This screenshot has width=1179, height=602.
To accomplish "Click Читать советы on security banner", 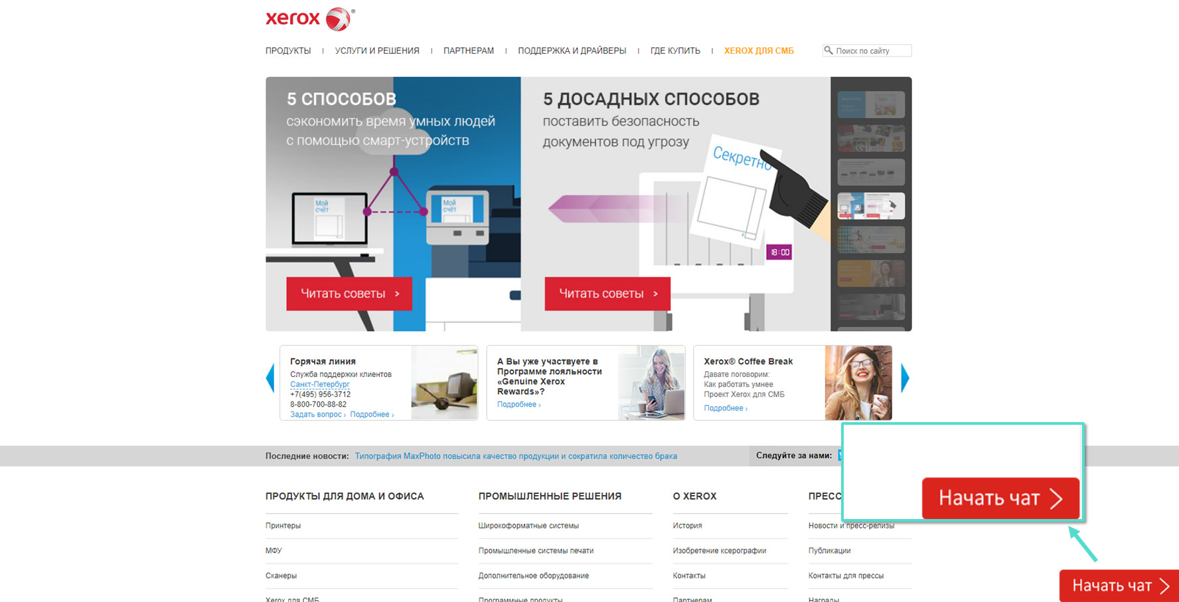I will pyautogui.click(x=607, y=293).
